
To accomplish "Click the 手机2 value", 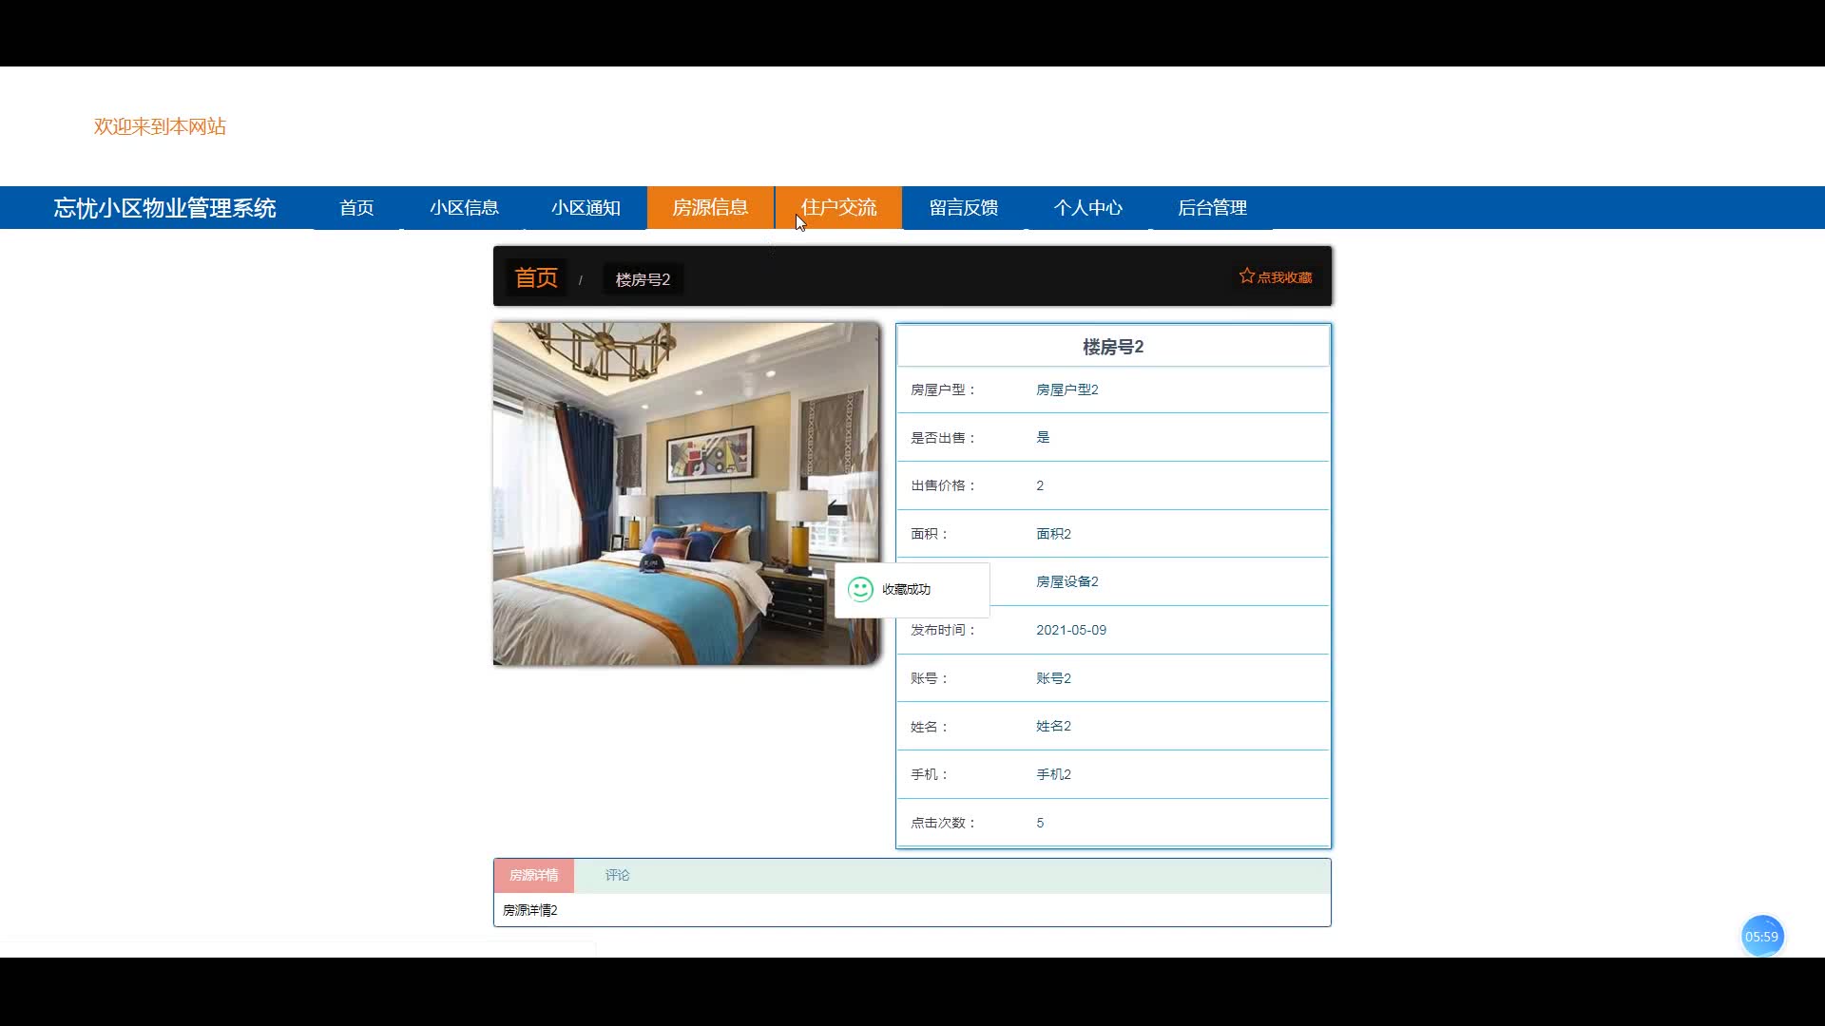I will click(x=1053, y=774).
